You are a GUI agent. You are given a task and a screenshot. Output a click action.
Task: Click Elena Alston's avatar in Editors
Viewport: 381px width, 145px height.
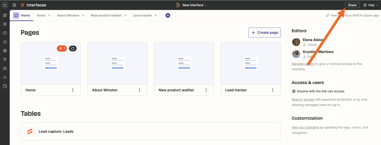(296, 42)
